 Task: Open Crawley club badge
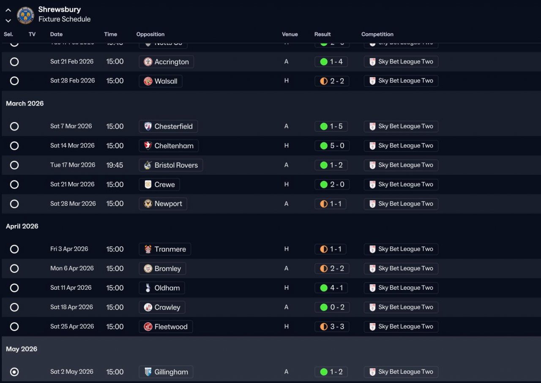click(148, 307)
